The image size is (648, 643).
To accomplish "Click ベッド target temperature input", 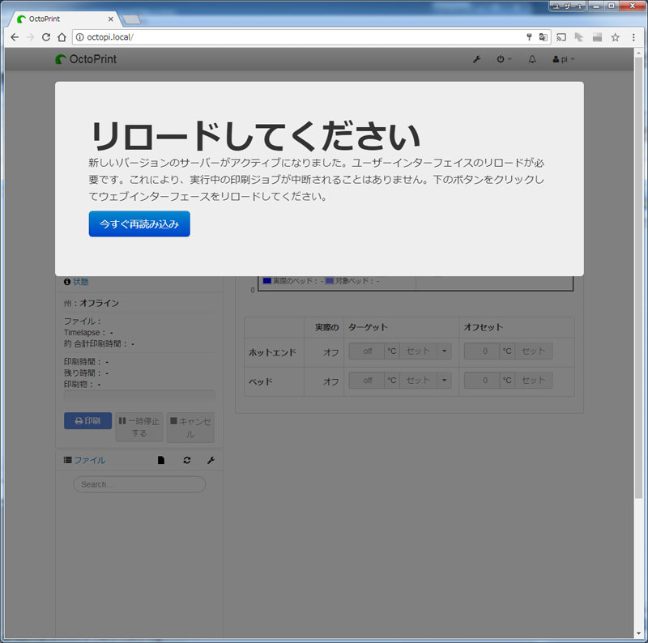I will [x=367, y=380].
